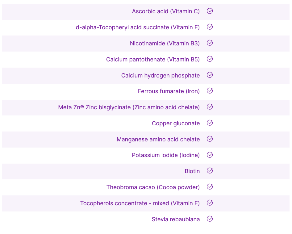Select the Stevia rebaubiana text label
Screen dimensions: 292x234
tap(176, 219)
